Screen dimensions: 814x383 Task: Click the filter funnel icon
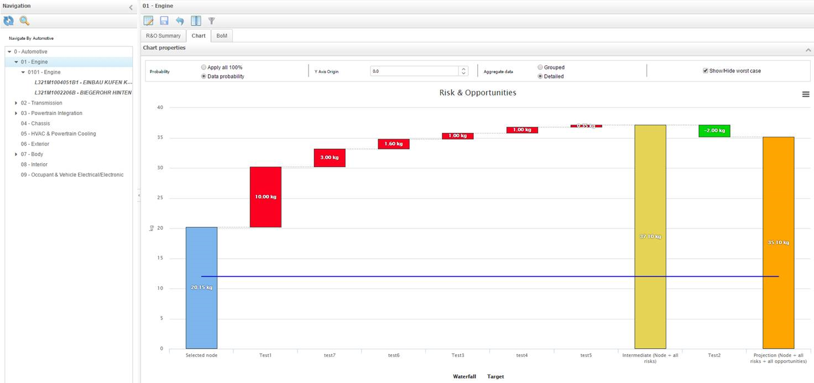tap(211, 21)
